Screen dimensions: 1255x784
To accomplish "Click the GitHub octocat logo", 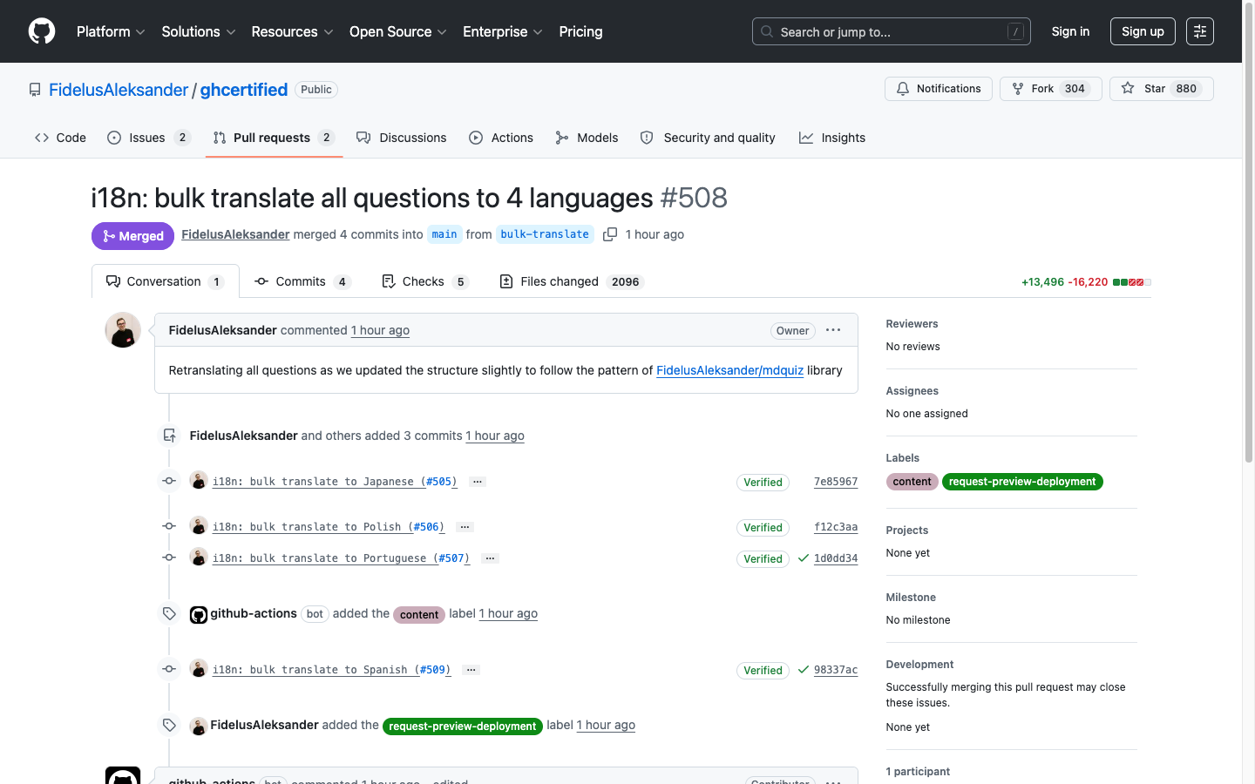I will click(41, 30).
